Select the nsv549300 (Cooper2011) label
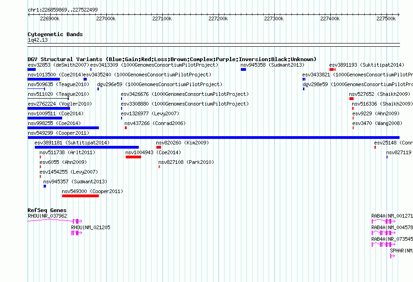The width and height of the screenshot is (413, 282). click(x=92, y=191)
